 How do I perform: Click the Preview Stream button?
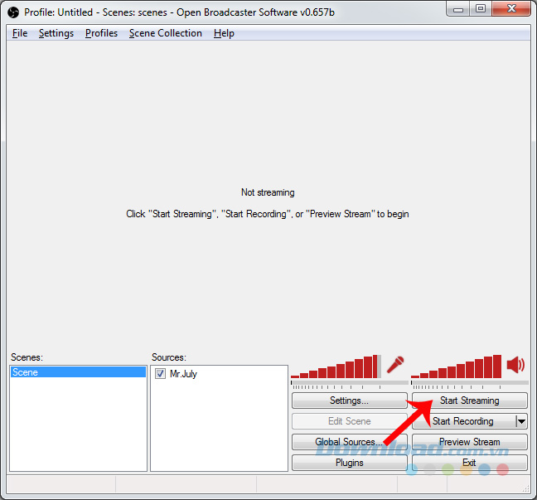tap(470, 442)
